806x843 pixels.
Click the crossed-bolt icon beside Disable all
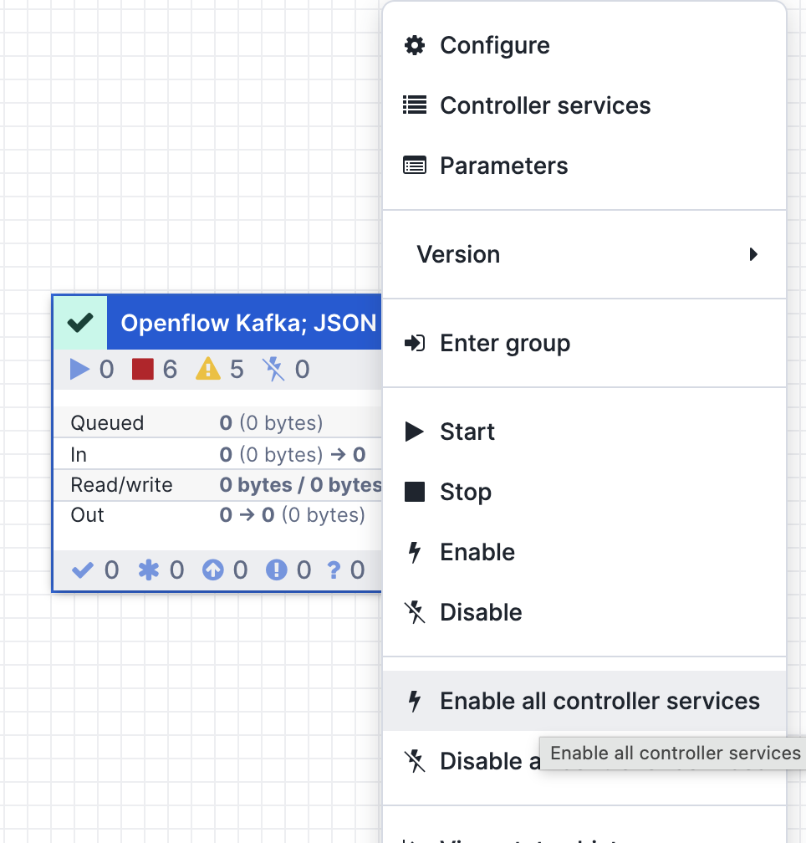tap(414, 761)
